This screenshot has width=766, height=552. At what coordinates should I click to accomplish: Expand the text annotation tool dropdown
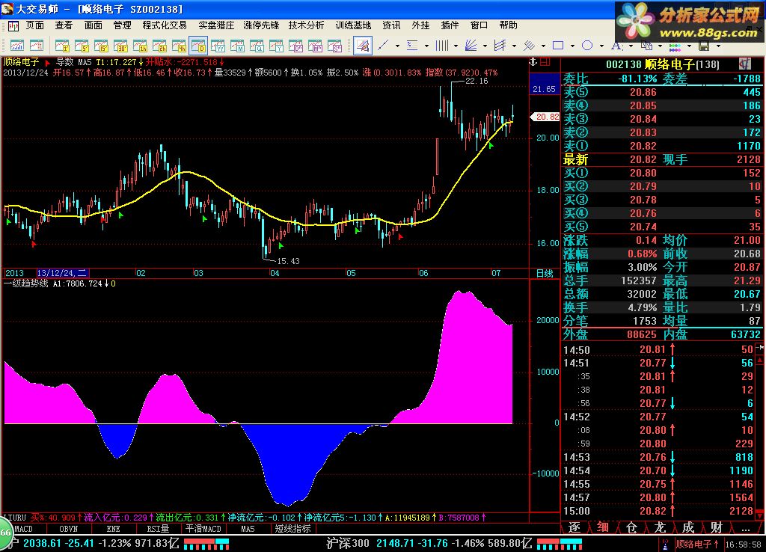pyautogui.click(x=631, y=46)
